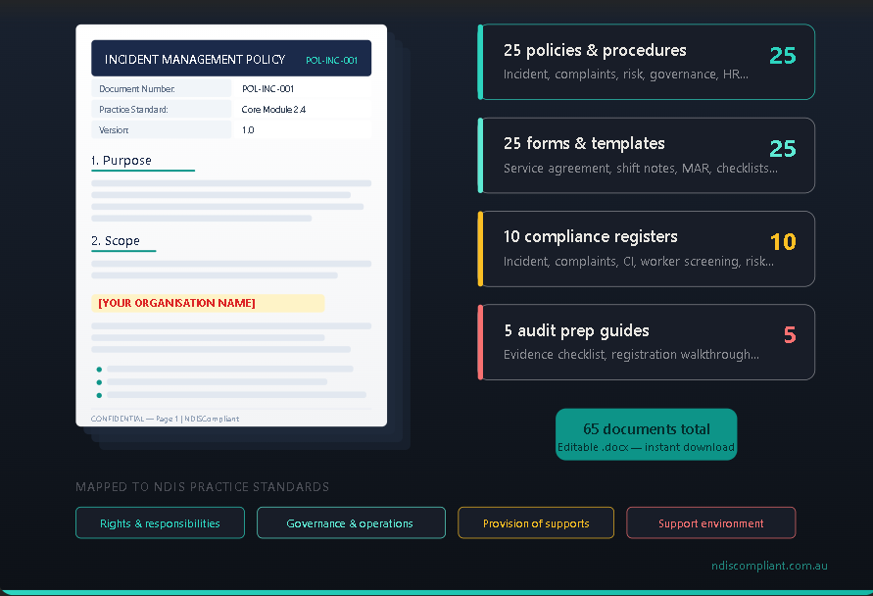Viewport: 873px width, 596px height.
Task: Click the teal 25 count on policies card
Action: [783, 56]
